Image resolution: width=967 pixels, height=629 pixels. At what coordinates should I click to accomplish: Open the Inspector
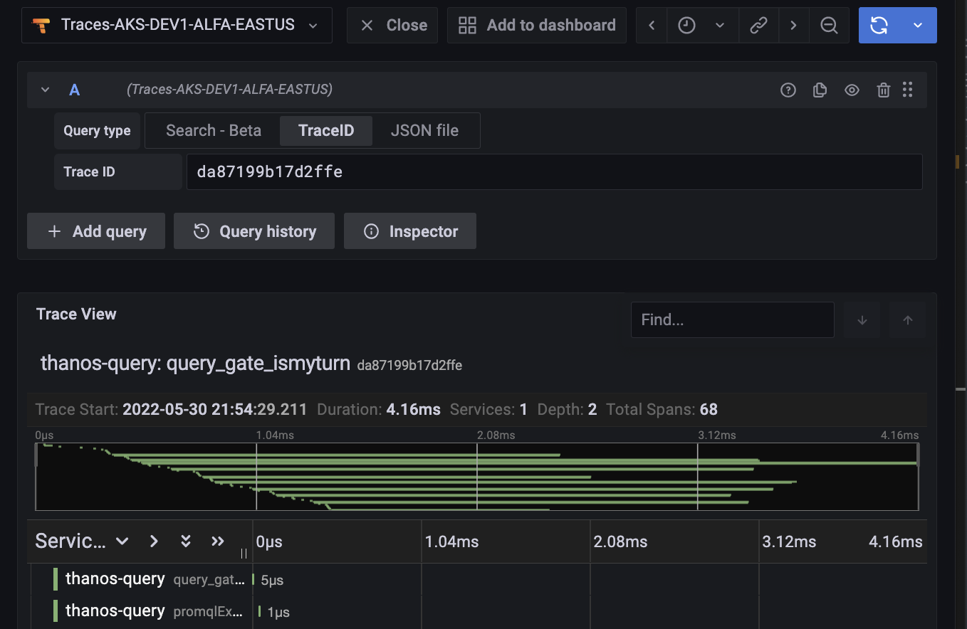click(410, 231)
